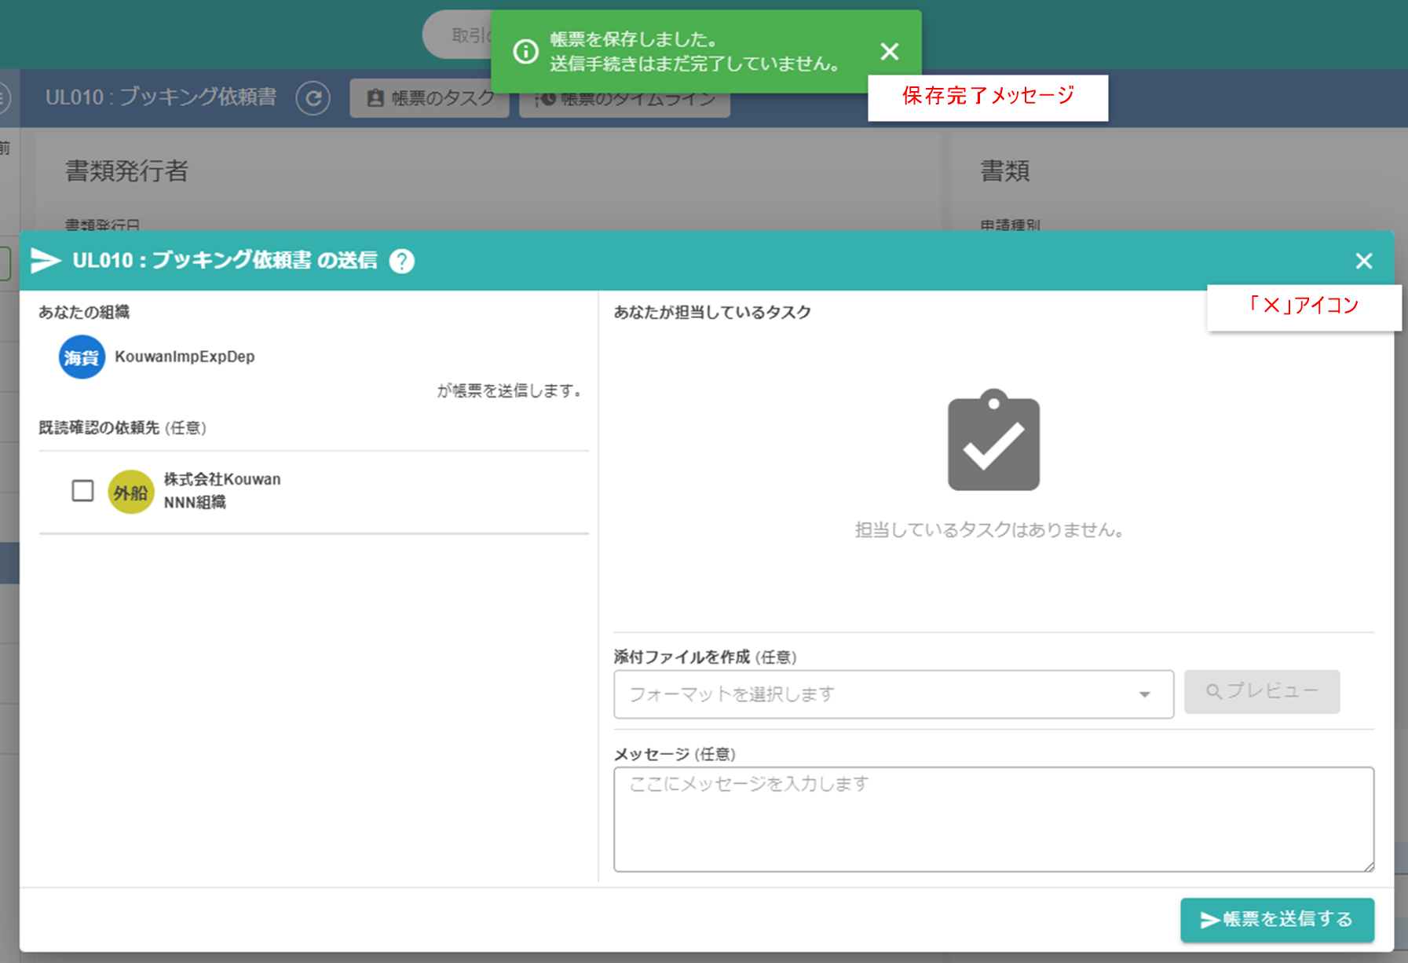Focus the メッセージ text area
Image resolution: width=1408 pixels, height=963 pixels.
993,819
